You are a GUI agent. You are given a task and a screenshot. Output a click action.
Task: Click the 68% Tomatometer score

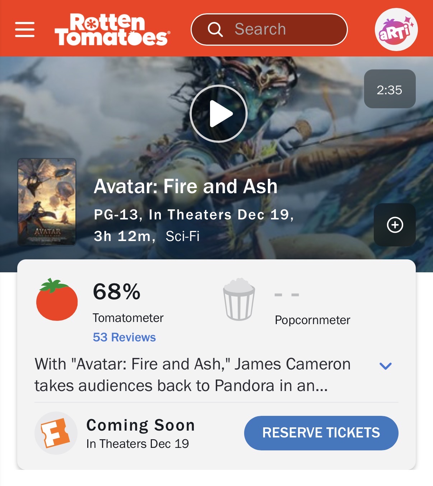click(117, 291)
